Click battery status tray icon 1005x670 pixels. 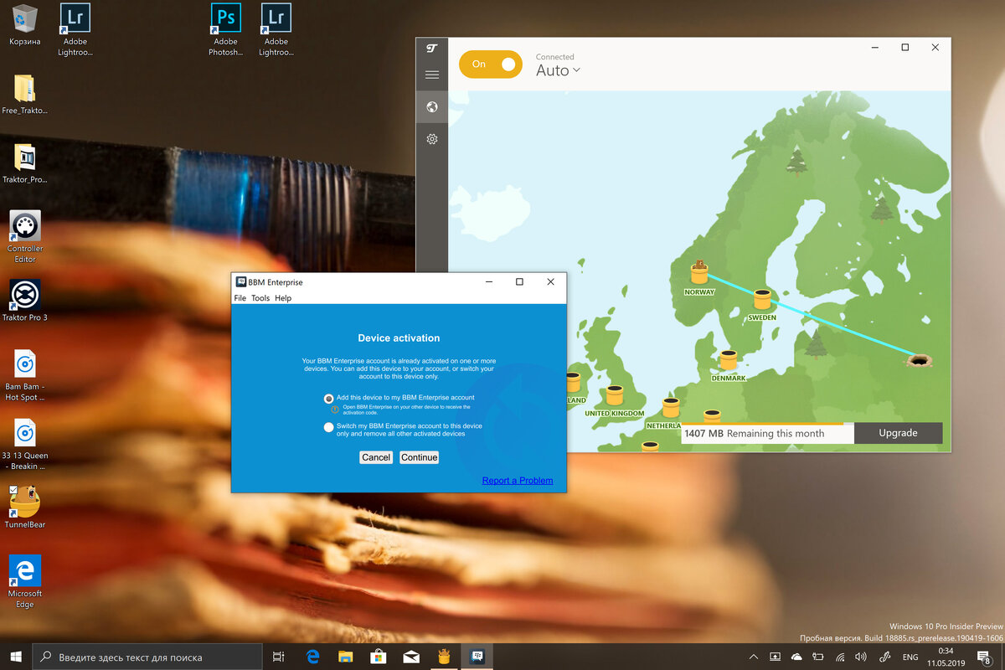[x=818, y=657]
